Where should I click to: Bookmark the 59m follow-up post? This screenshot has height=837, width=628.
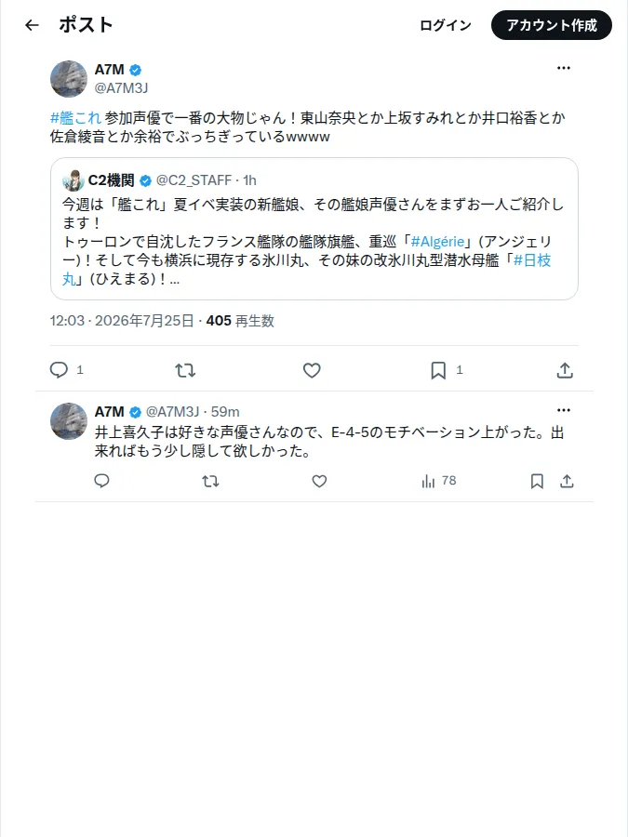tap(537, 481)
